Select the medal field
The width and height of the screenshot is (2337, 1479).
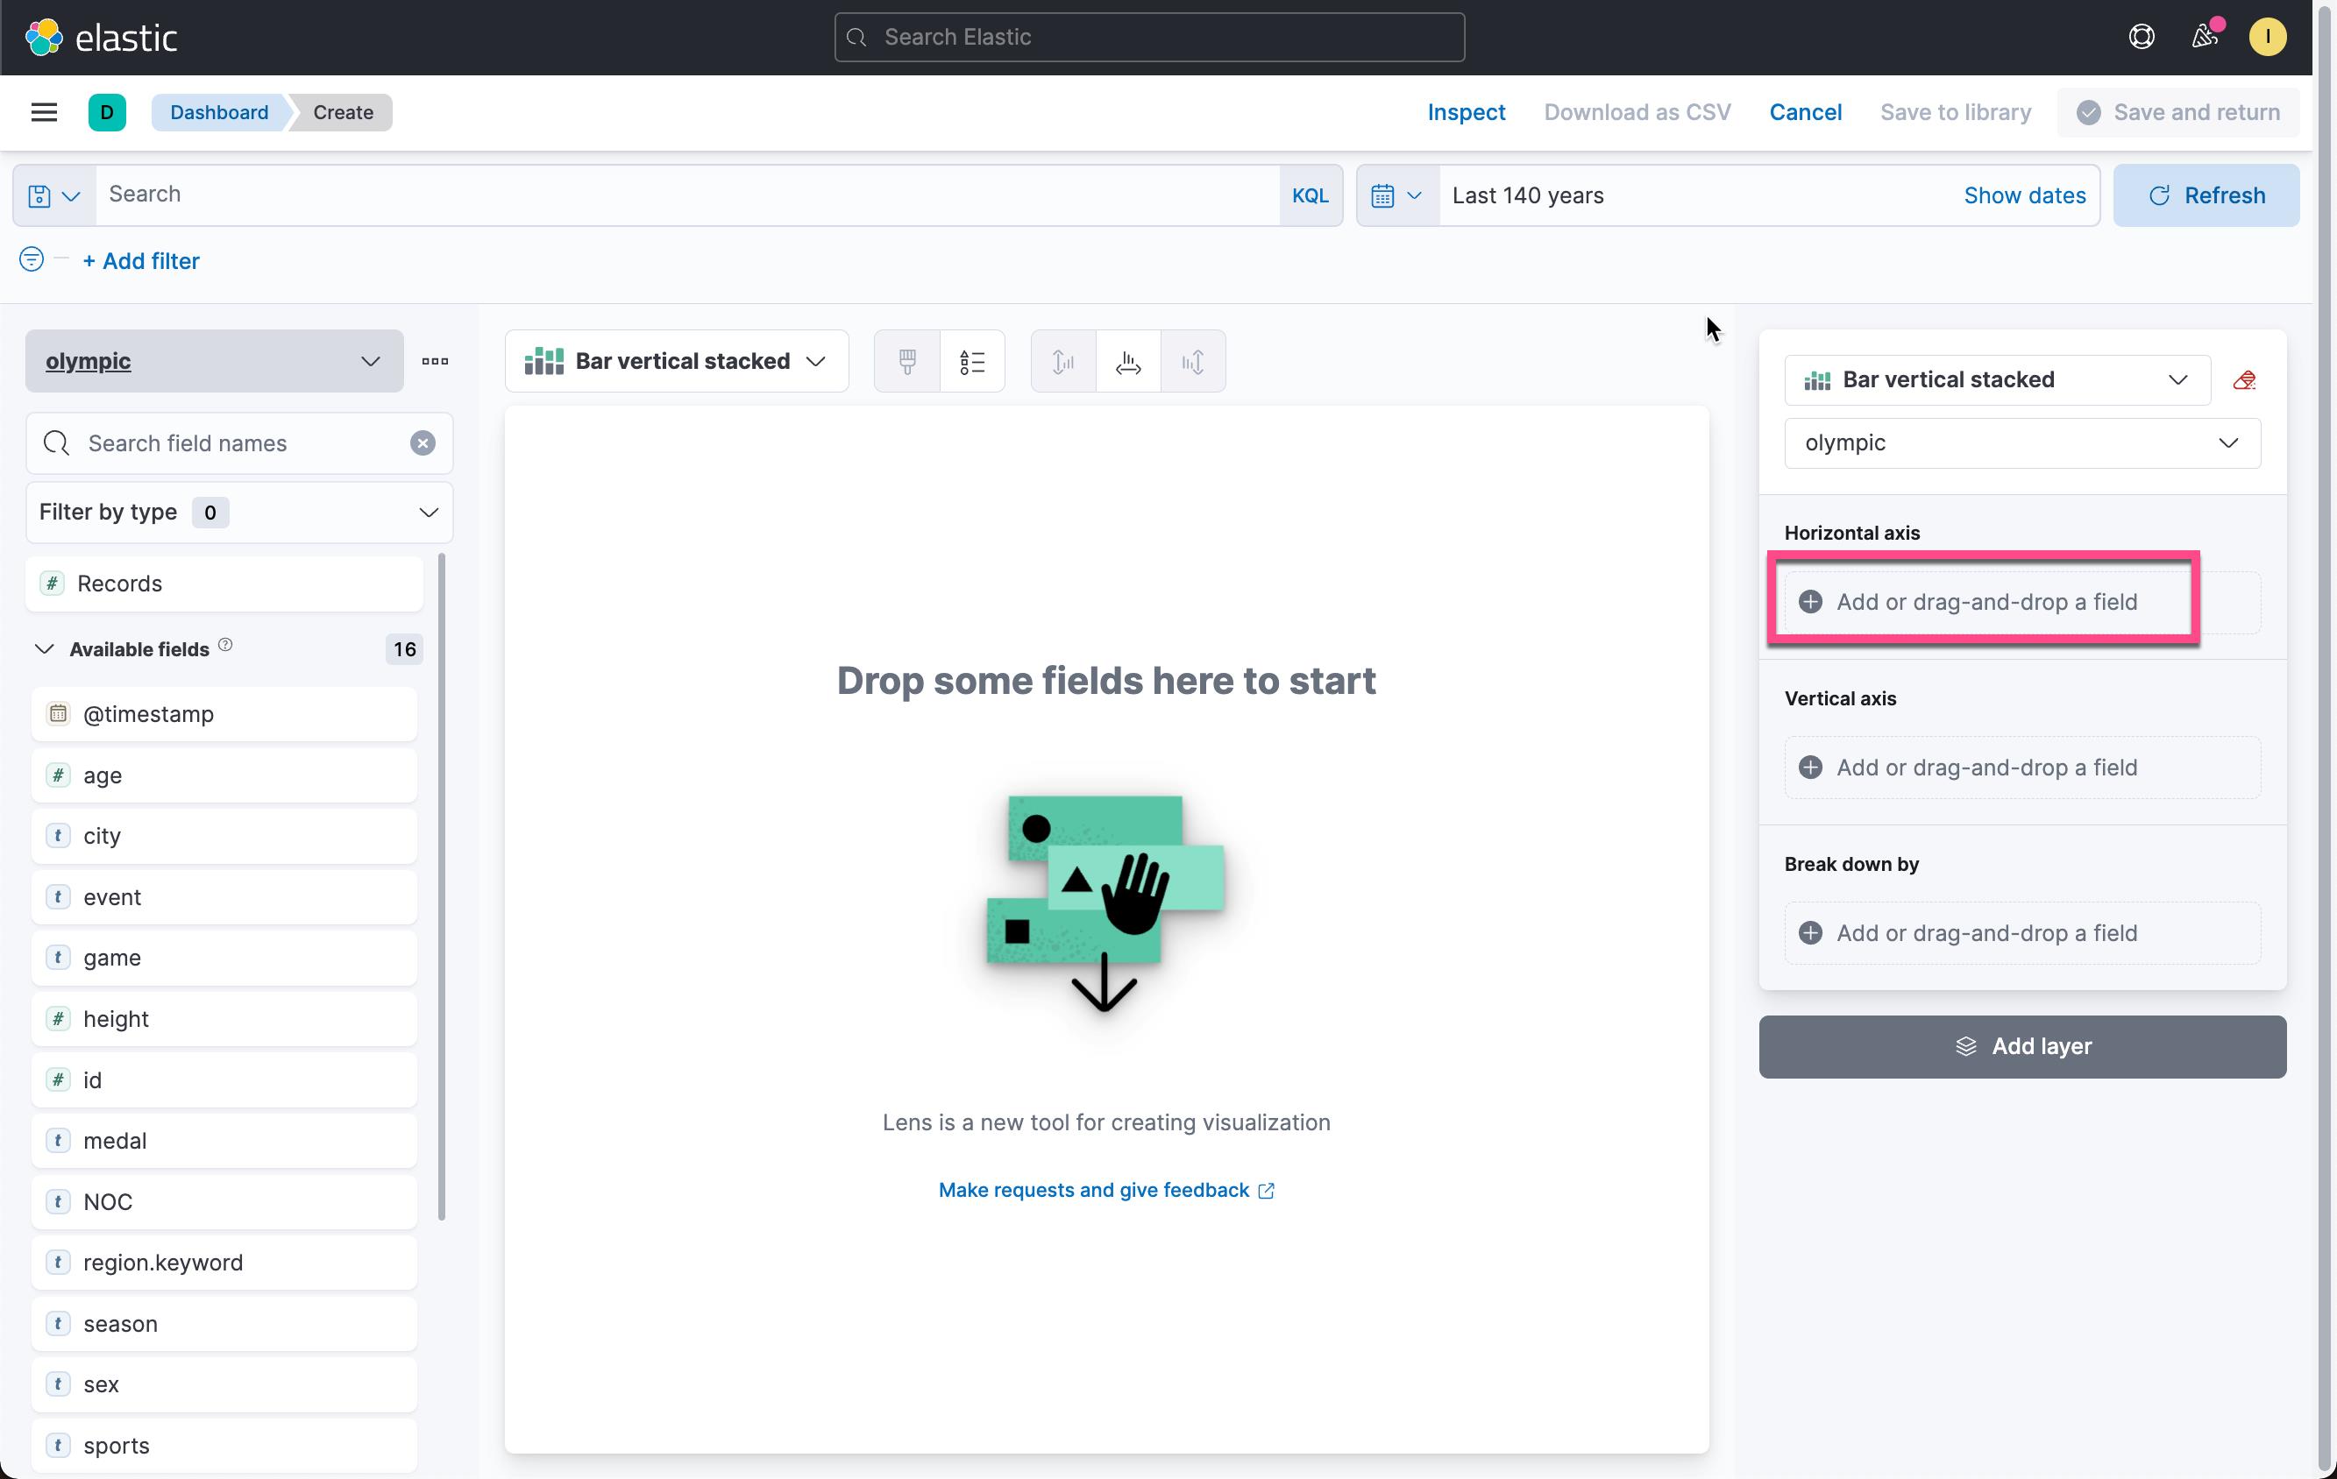(224, 1141)
